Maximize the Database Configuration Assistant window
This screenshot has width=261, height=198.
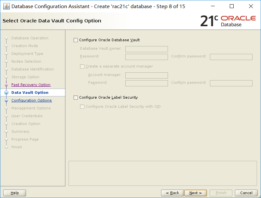click(231, 6)
